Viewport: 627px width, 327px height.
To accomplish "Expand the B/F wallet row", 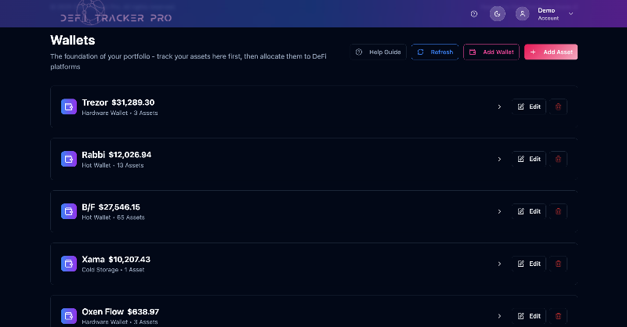I will tap(499, 211).
